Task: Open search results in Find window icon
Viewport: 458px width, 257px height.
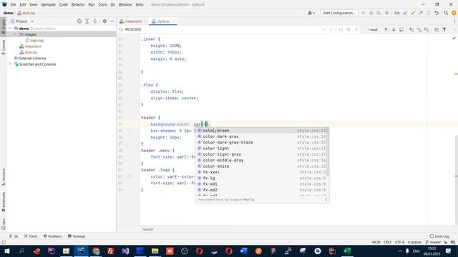Action: click(401, 30)
